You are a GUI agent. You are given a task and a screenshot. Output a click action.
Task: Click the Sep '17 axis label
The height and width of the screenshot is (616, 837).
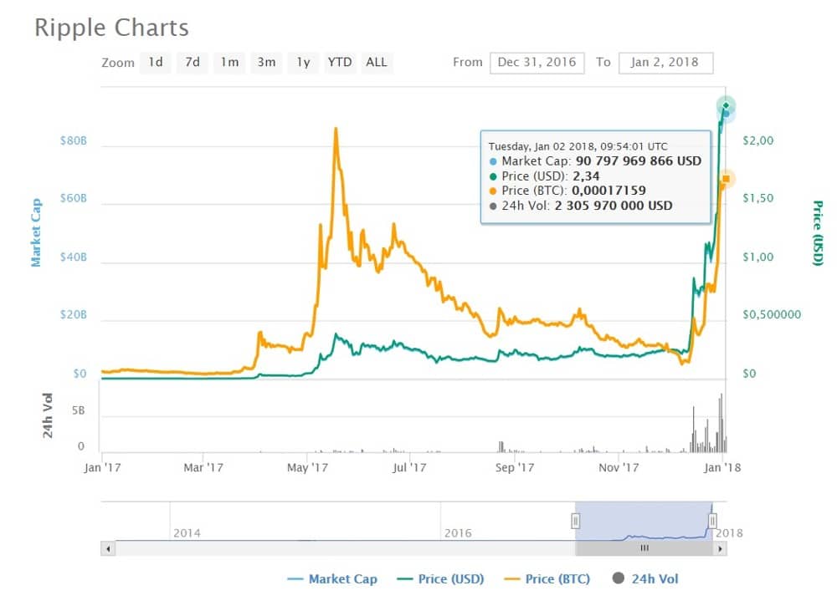[x=515, y=468]
